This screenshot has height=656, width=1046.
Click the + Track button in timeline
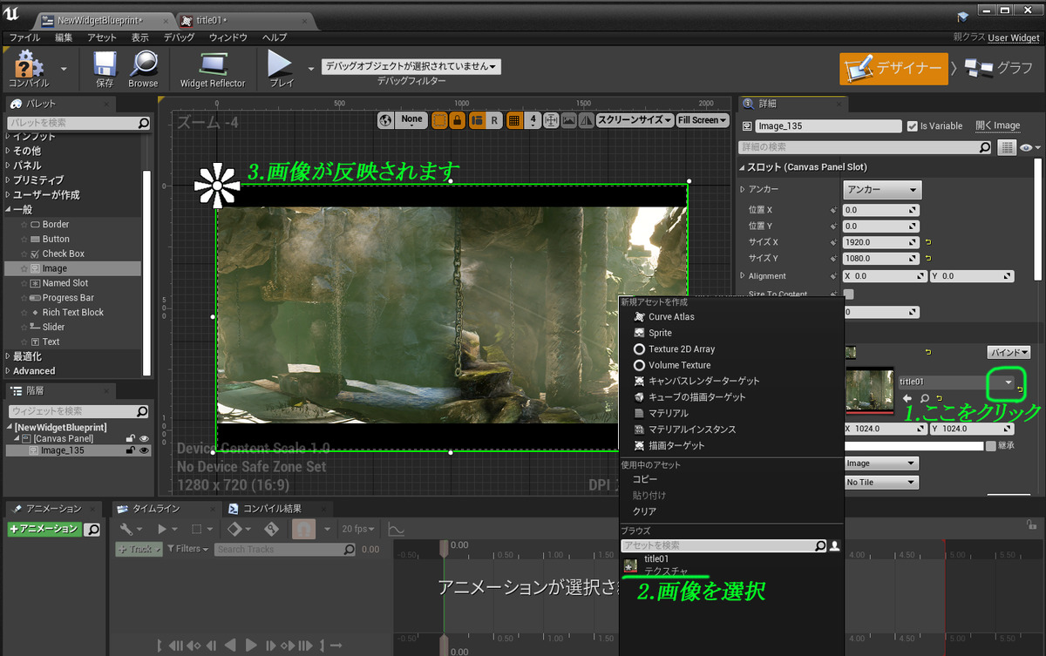tap(139, 549)
